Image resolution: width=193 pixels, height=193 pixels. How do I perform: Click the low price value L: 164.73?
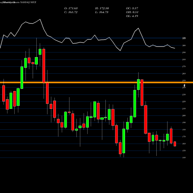[102, 12]
